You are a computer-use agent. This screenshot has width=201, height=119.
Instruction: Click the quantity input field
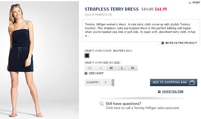(x=107, y=82)
